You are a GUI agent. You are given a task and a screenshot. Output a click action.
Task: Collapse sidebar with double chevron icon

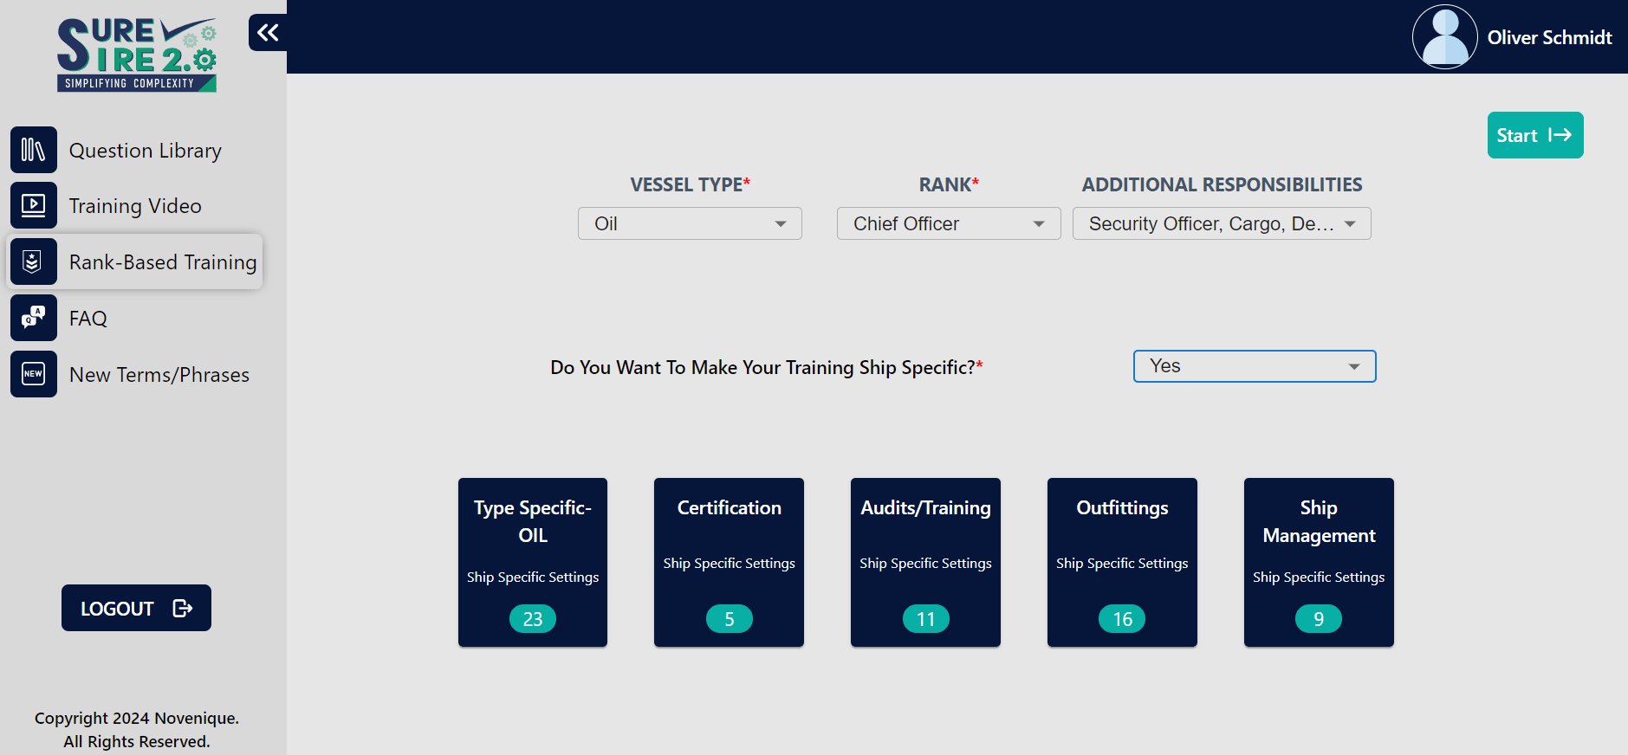click(268, 33)
